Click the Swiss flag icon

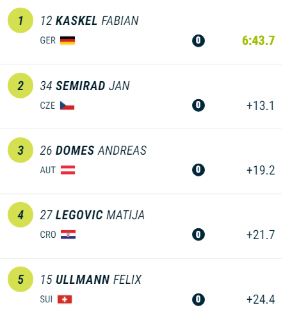[x=65, y=299]
